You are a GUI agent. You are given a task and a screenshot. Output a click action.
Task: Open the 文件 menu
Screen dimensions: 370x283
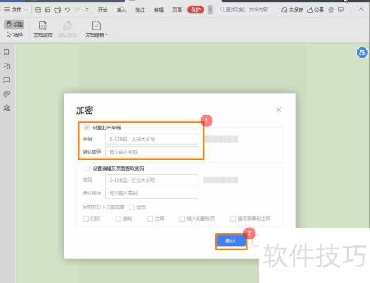[16, 10]
